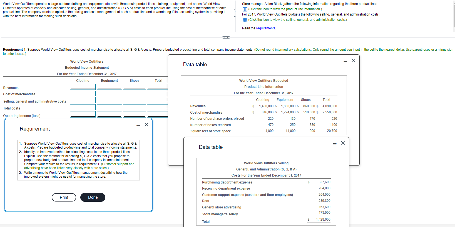Screen dimensions: 455x227
Task: Expand the horizontal ellipsis divider handle
Action: [226, 37]
